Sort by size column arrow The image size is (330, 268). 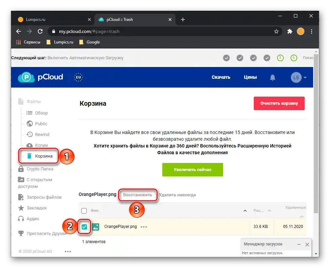(x=269, y=211)
